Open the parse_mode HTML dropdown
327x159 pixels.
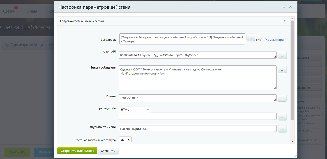(134, 109)
